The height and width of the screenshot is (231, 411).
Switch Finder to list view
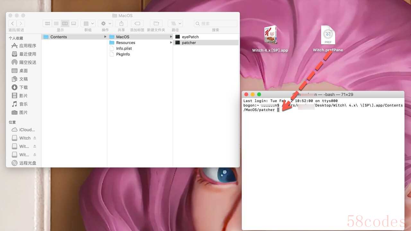(56, 23)
